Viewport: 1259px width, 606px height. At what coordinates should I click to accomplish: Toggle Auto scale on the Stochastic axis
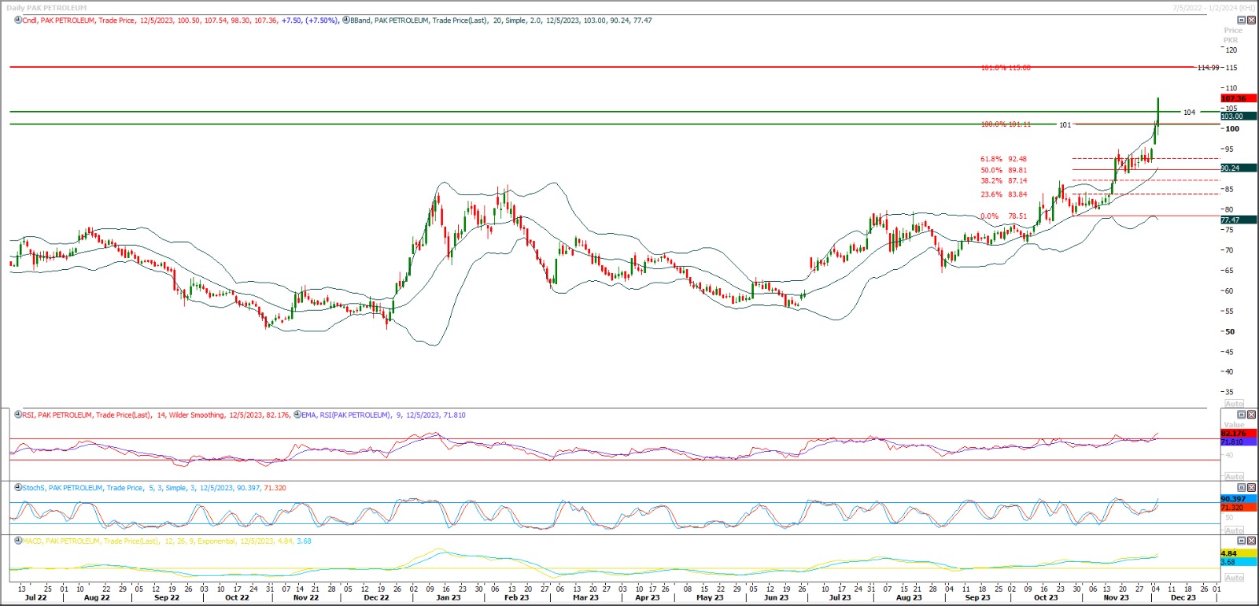pyautogui.click(x=1234, y=530)
